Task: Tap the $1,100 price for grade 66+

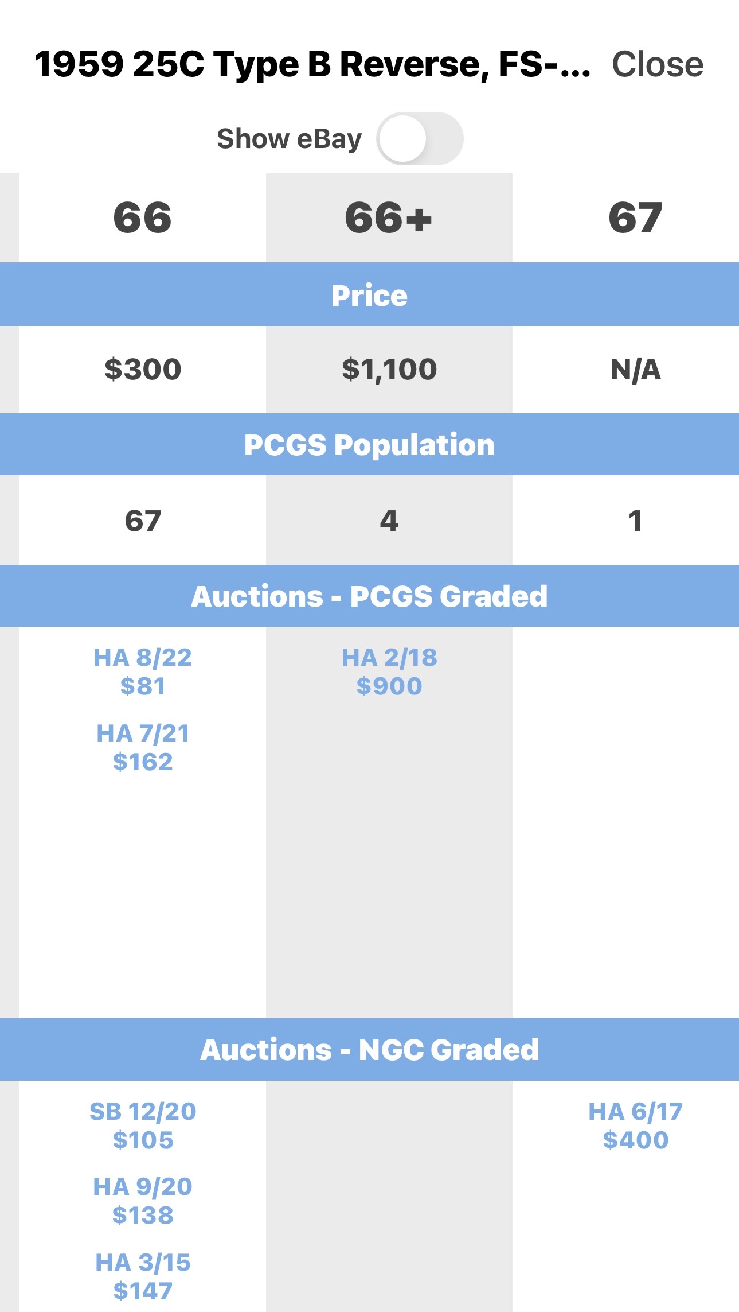Action: pyautogui.click(x=389, y=369)
